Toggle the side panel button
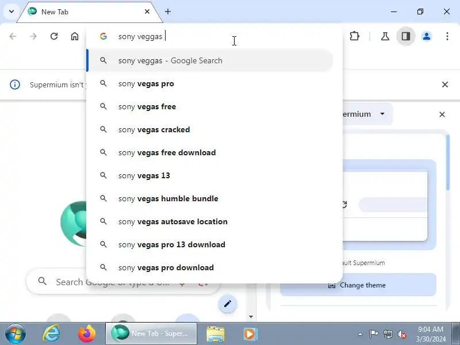460x345 pixels. pyautogui.click(x=406, y=36)
